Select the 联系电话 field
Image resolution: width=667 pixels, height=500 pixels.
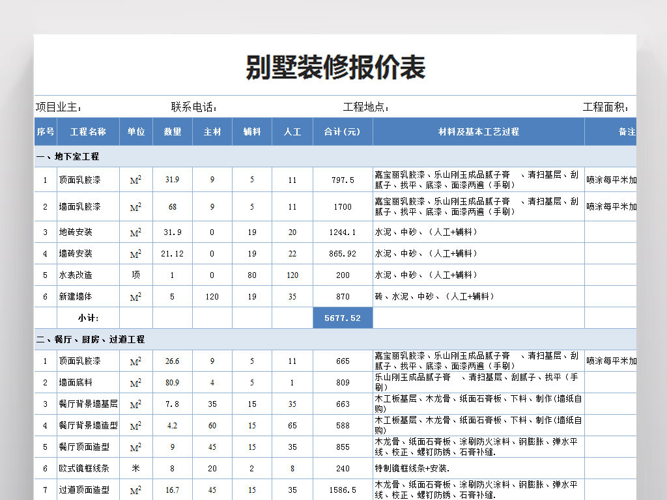tap(194, 107)
